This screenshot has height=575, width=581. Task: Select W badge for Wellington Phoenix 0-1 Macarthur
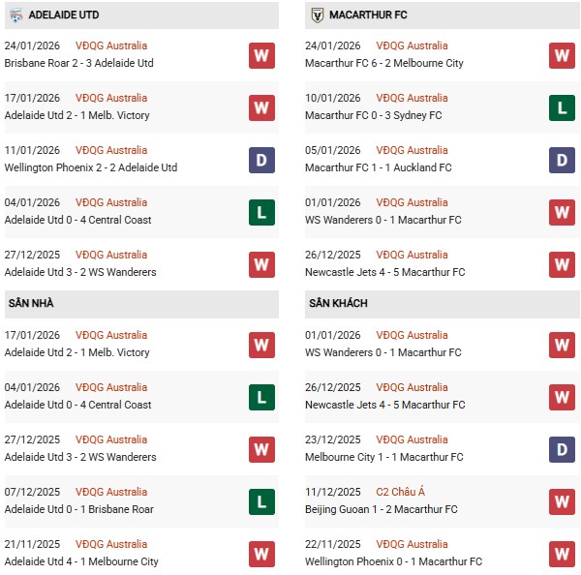tap(562, 554)
